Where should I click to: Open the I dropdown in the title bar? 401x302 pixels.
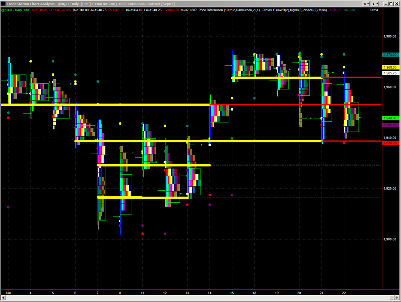click(x=375, y=4)
